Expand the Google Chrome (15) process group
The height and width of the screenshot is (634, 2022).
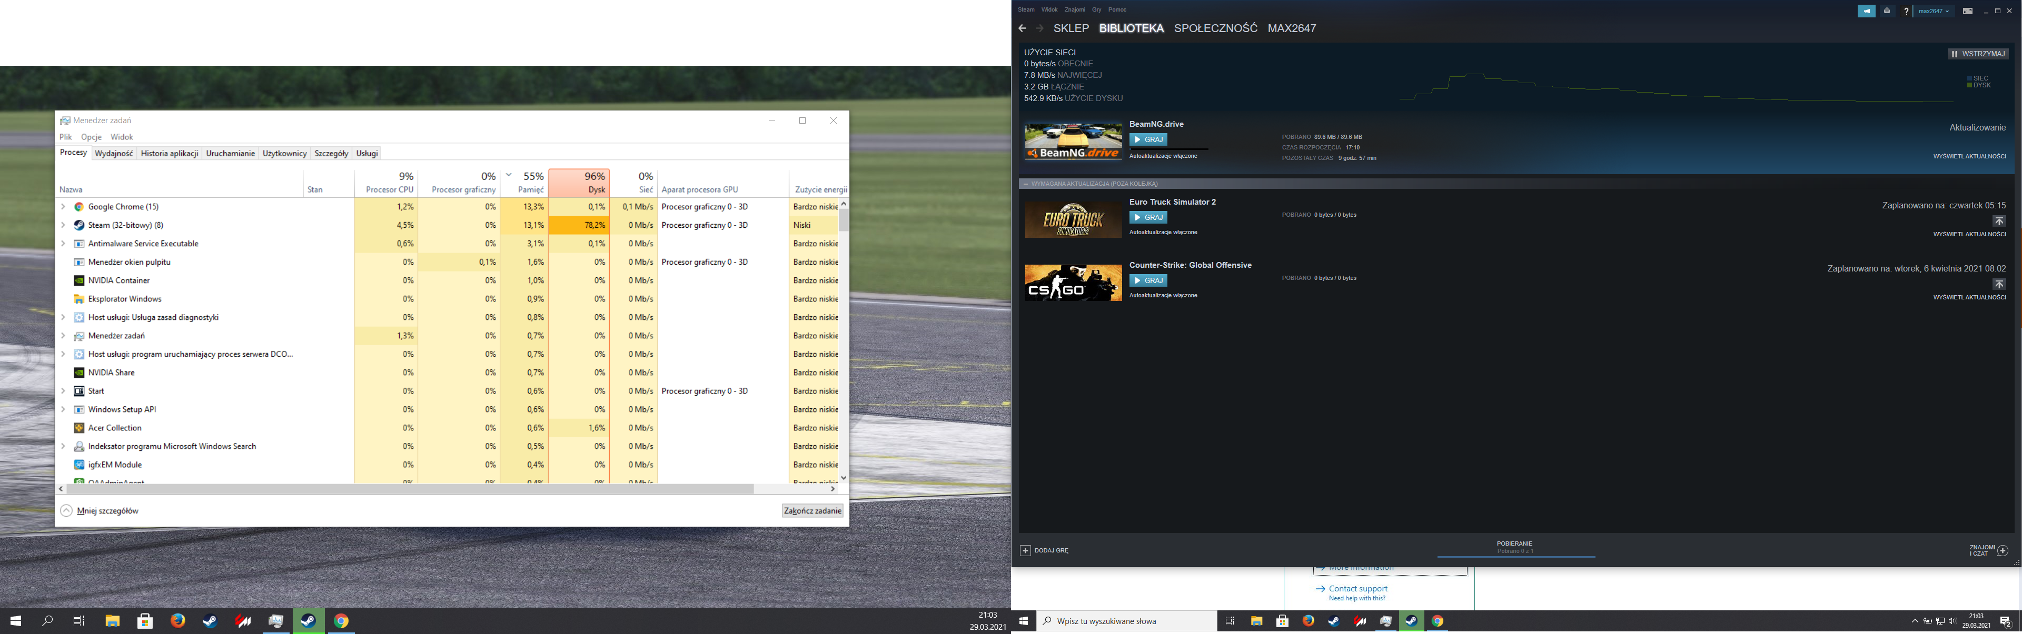tap(63, 207)
